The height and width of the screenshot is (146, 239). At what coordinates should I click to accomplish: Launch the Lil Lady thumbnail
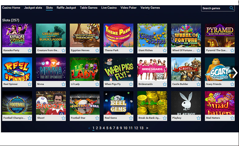click(85, 69)
